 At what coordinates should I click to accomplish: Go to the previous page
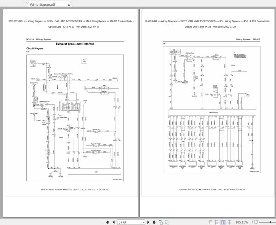click(x=114, y=222)
